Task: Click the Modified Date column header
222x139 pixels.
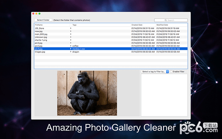Action: [x=172, y=25]
